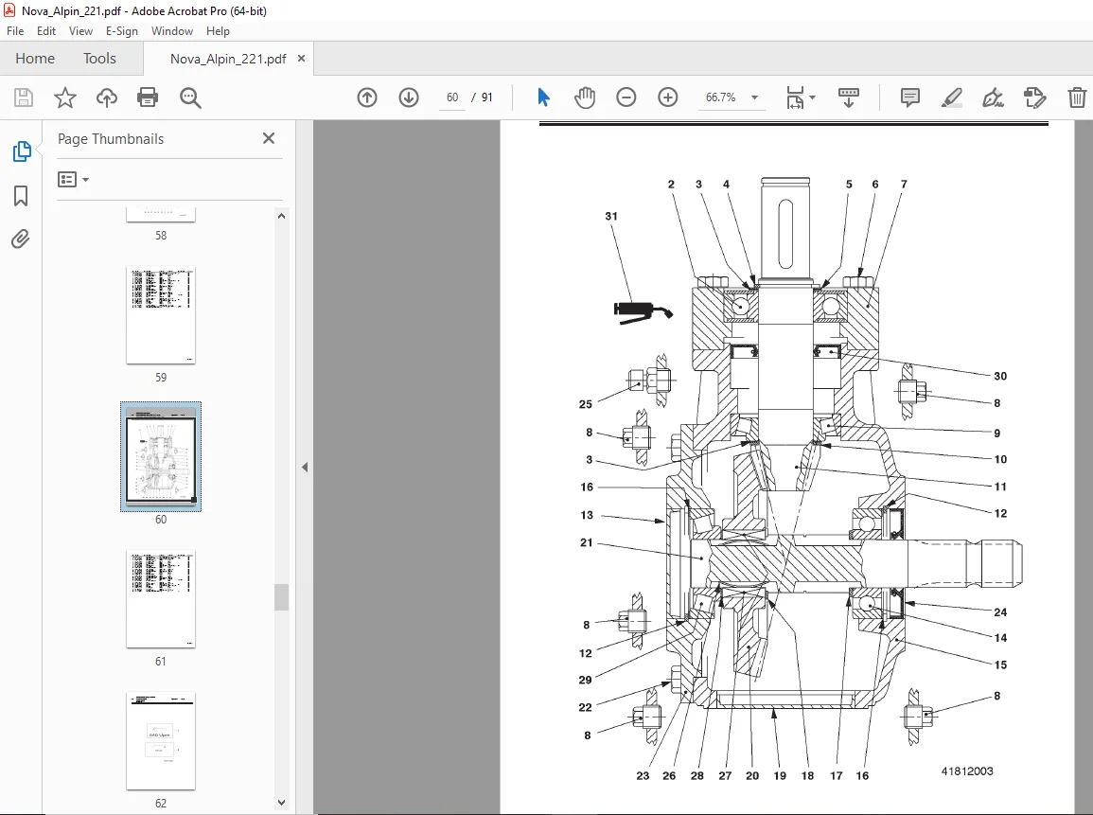
Task: Go to previous page with the up arrow
Action: click(367, 97)
